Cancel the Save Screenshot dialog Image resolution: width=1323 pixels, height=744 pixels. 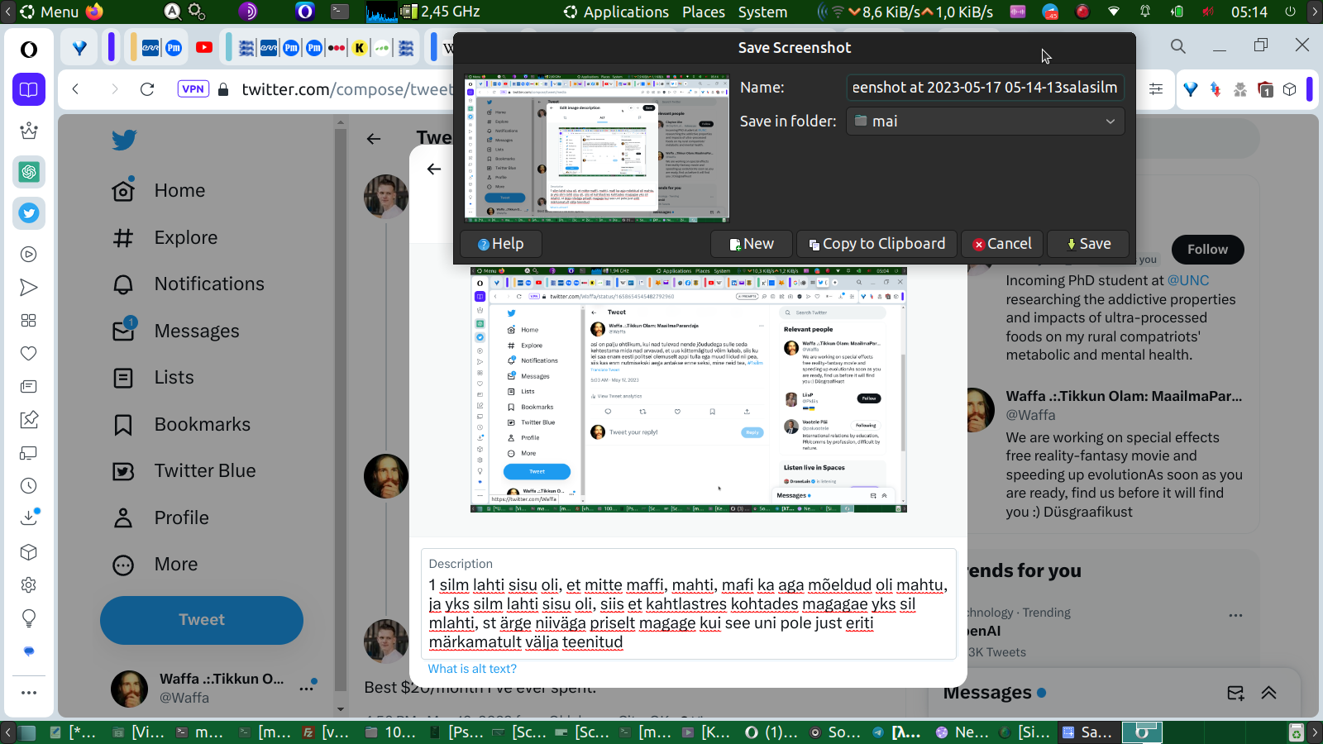click(1001, 244)
